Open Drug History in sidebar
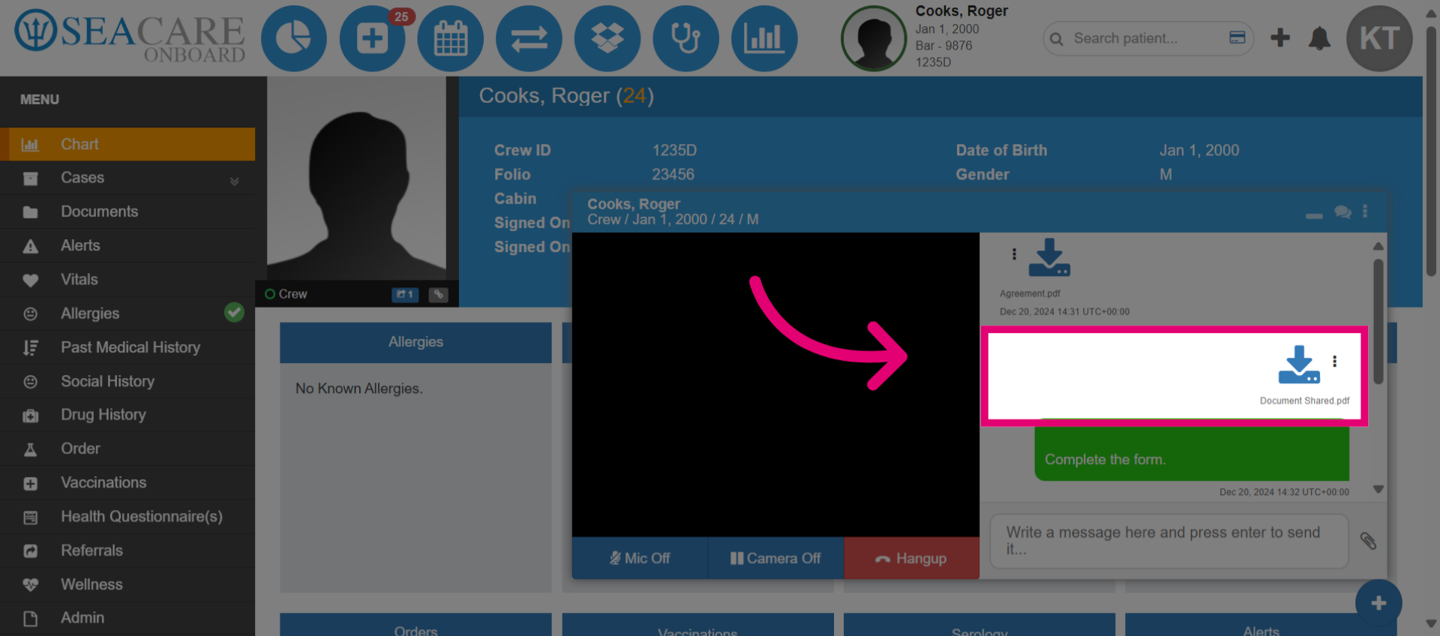Viewport: 1440px width, 636px height. [127, 415]
